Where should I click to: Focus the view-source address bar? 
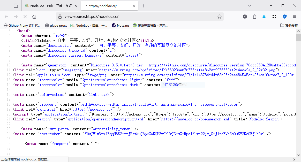click(140, 17)
